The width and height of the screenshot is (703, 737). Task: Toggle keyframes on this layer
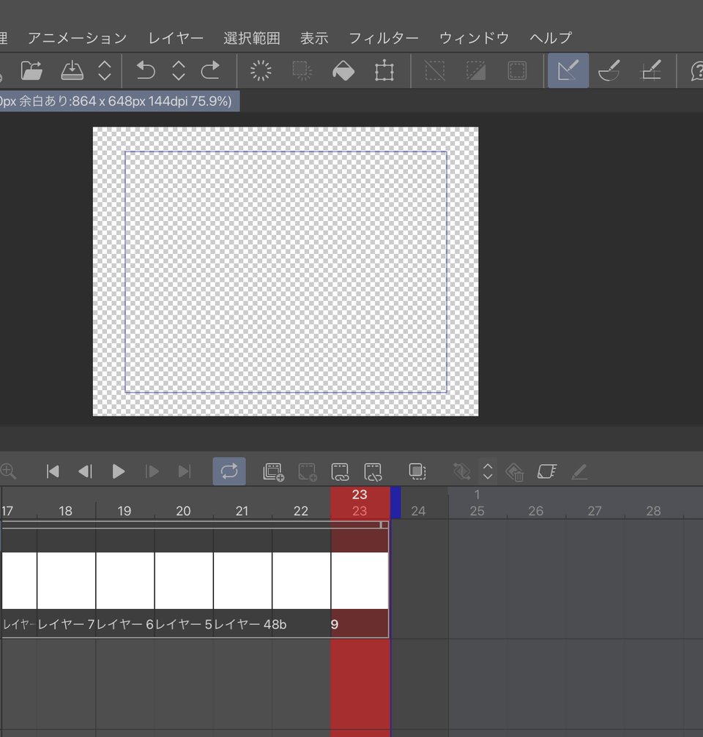462,471
